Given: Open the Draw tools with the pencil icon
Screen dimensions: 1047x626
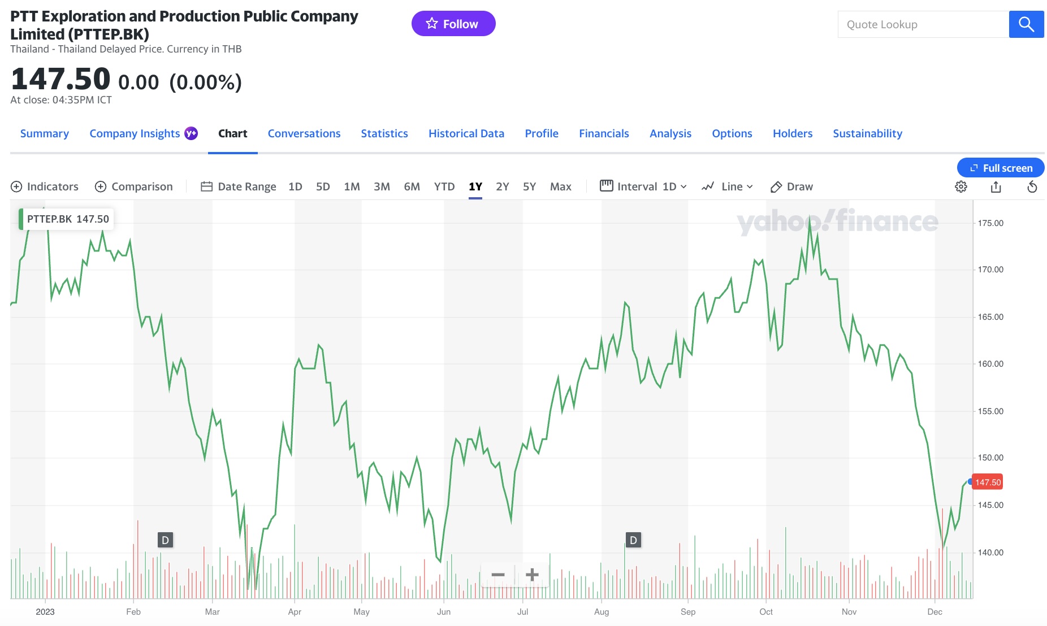Looking at the screenshot, I should pos(791,186).
